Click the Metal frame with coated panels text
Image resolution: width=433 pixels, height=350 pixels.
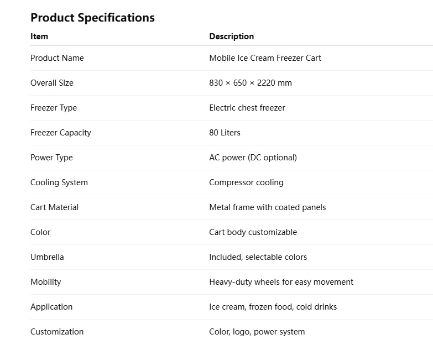point(267,207)
